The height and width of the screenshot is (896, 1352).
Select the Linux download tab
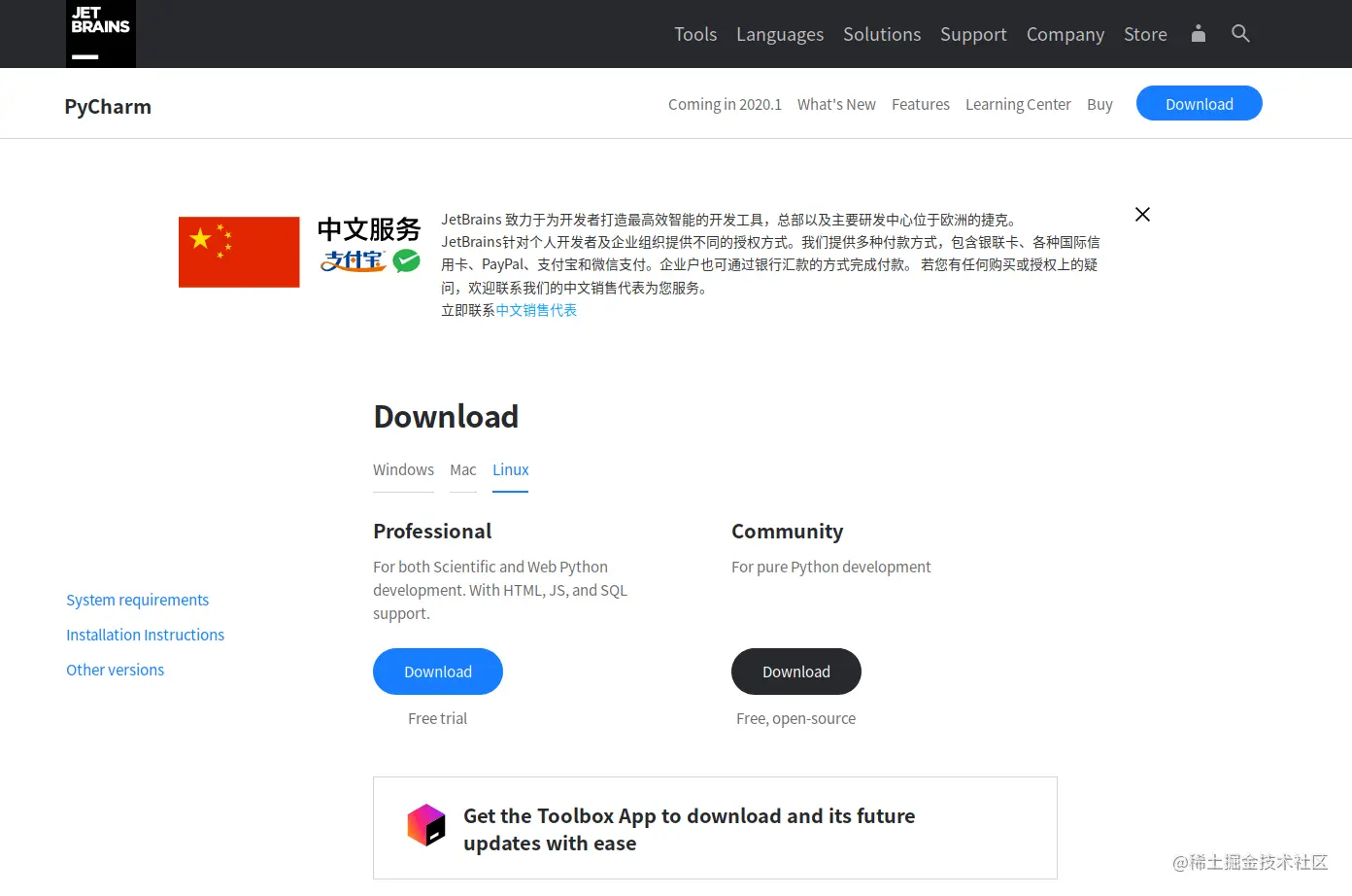coord(510,469)
